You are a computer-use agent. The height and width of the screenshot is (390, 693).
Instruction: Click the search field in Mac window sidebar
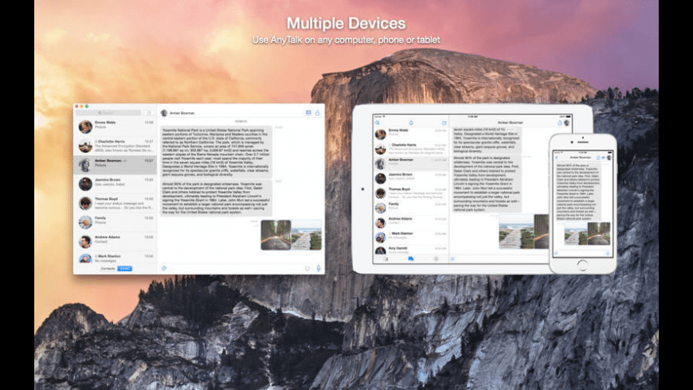point(108,113)
